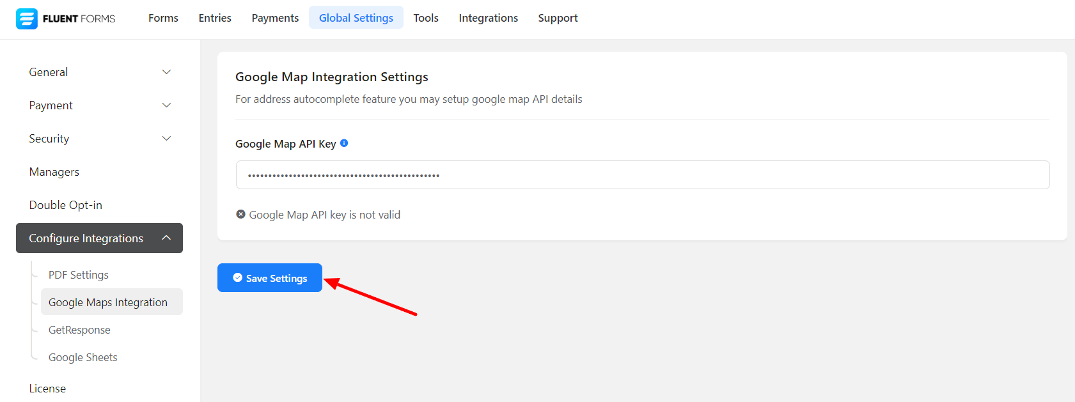
Task: Click the error icon next to invalid key message
Action: click(240, 214)
